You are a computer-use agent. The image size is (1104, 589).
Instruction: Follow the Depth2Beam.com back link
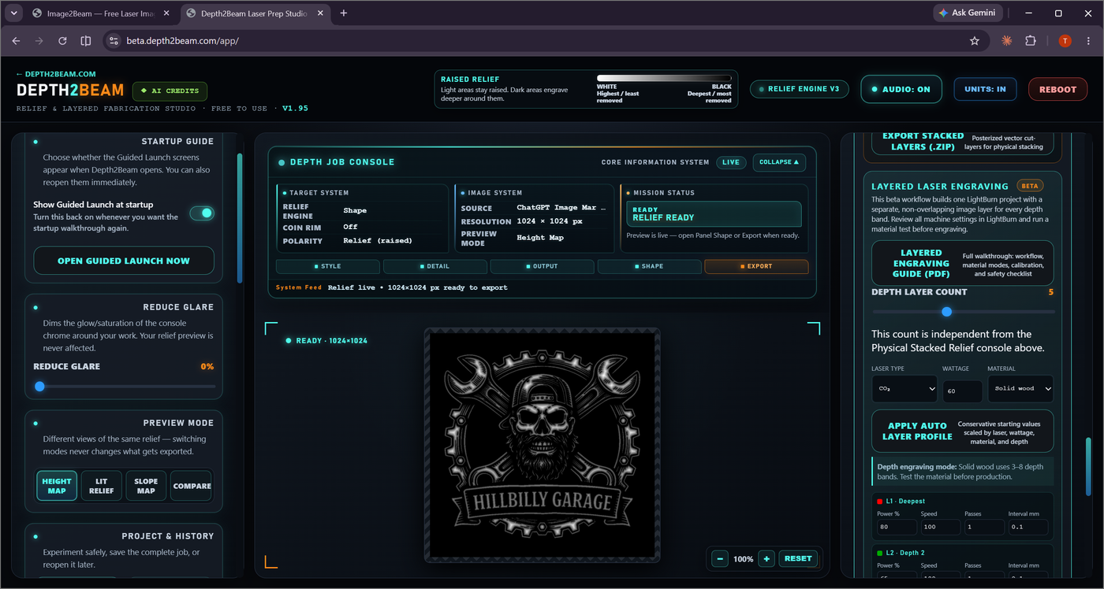pos(56,74)
